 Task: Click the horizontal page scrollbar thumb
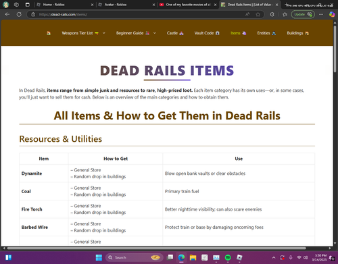157,248
